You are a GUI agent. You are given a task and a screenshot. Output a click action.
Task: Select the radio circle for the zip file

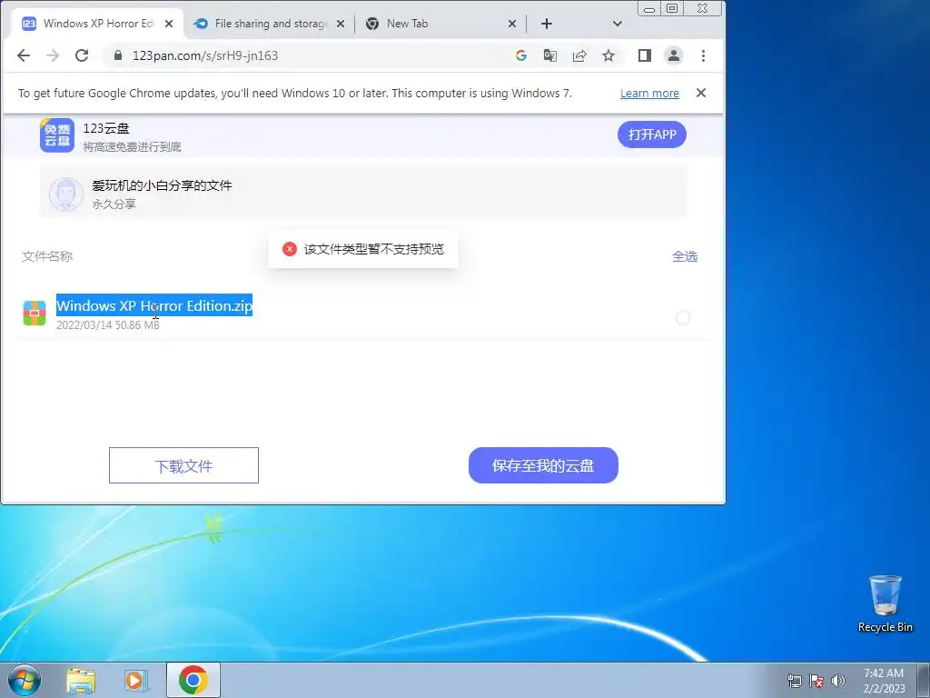683,318
